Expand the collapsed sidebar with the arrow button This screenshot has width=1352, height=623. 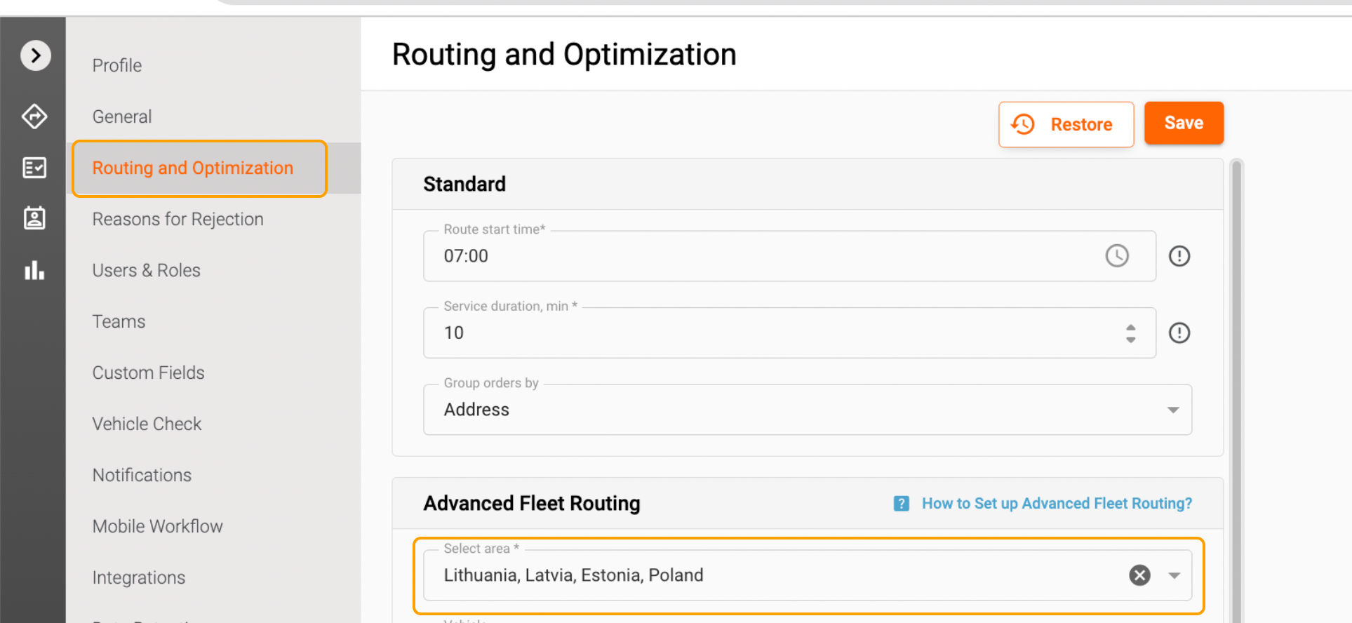[36, 55]
